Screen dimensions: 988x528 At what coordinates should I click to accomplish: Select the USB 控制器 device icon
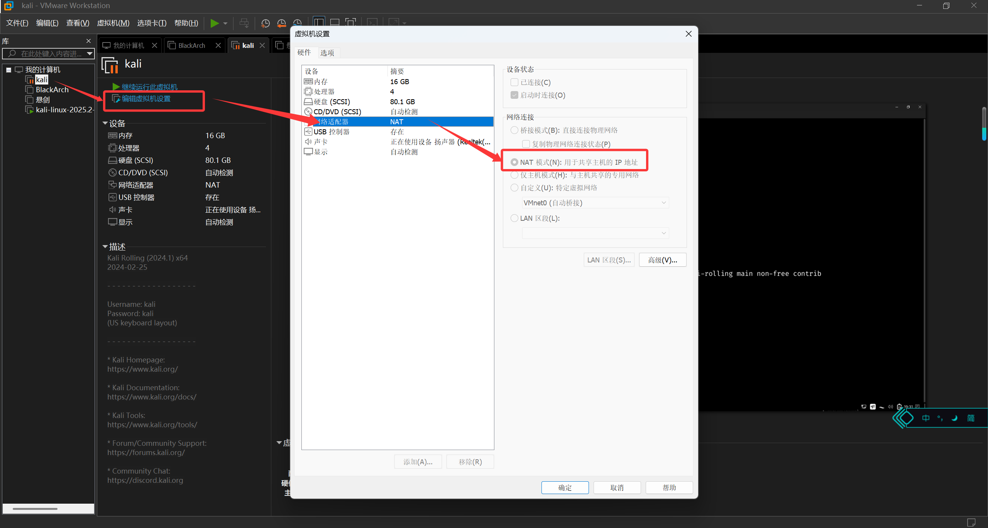[308, 132]
